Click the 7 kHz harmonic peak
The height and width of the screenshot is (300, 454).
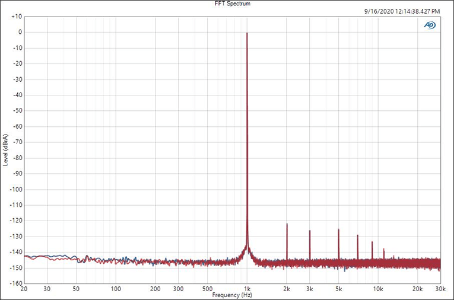(357, 236)
